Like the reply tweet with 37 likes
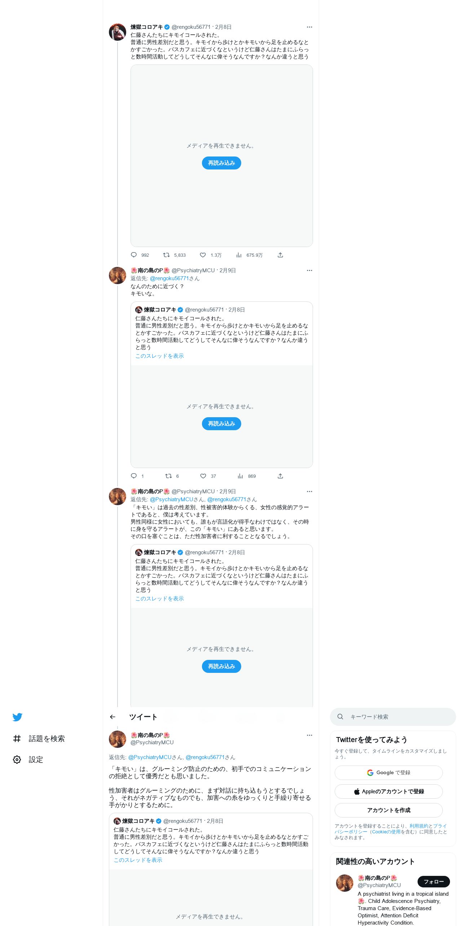This screenshot has height=926, width=463. (x=203, y=476)
